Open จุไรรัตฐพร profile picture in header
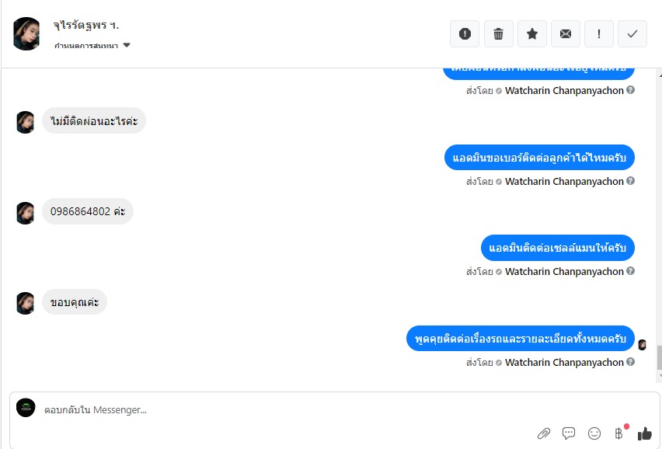The image size is (662, 449). click(x=26, y=33)
